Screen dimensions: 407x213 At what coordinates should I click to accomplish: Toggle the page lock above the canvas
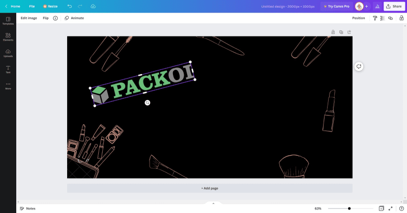pos(333,32)
